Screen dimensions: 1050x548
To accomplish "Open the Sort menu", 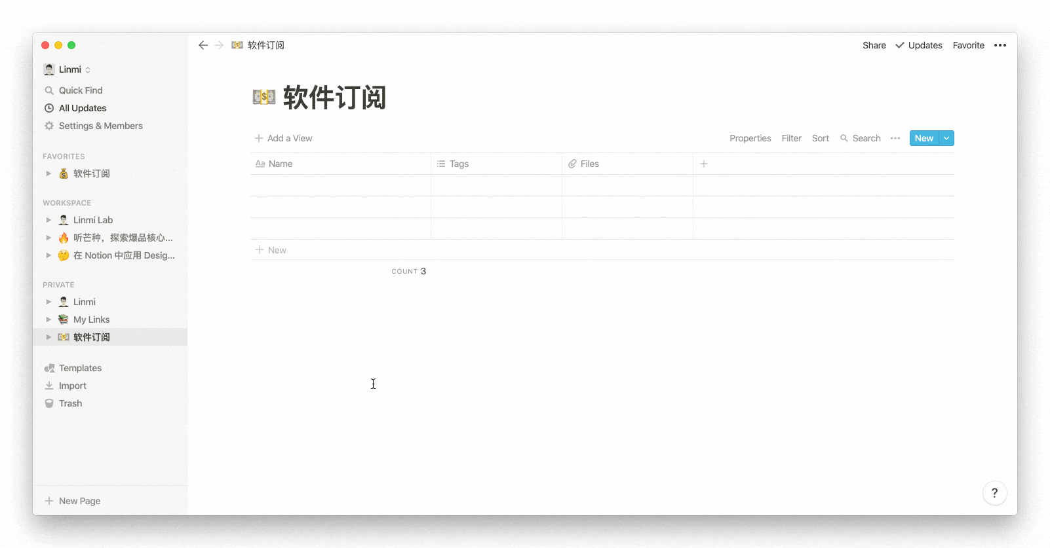I will click(821, 138).
